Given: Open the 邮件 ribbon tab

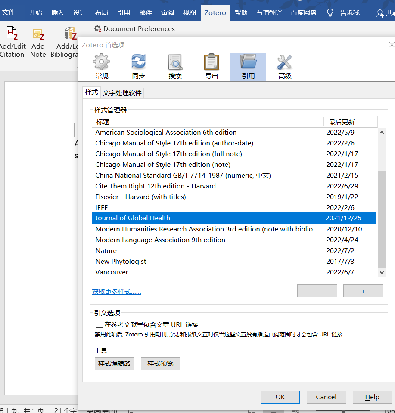Looking at the screenshot, I should pyautogui.click(x=146, y=12).
